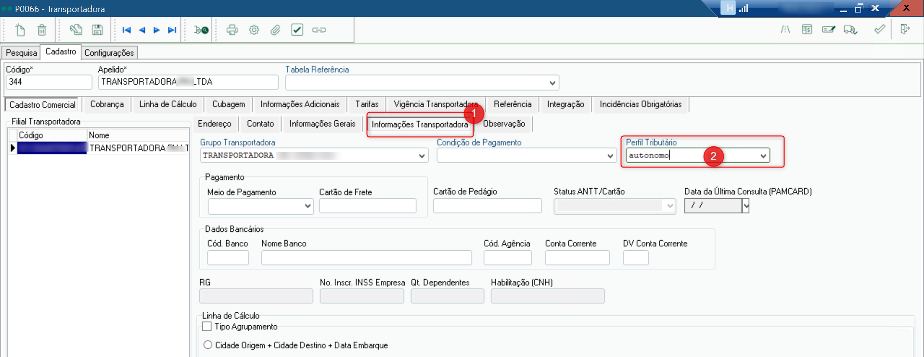This screenshot has width=924, height=357.
Task: Open the Grupo Transportadora dropdown
Action: point(422,156)
